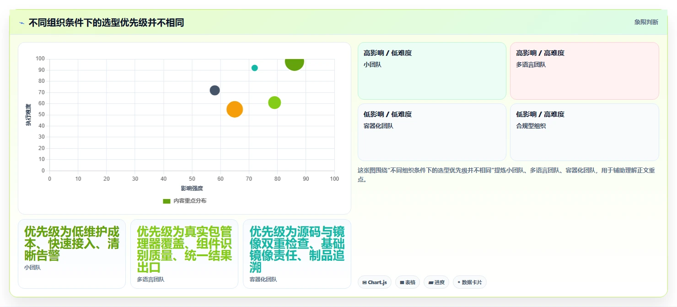
Task: Click the 影响强度 x-axis label
Action: click(192, 189)
